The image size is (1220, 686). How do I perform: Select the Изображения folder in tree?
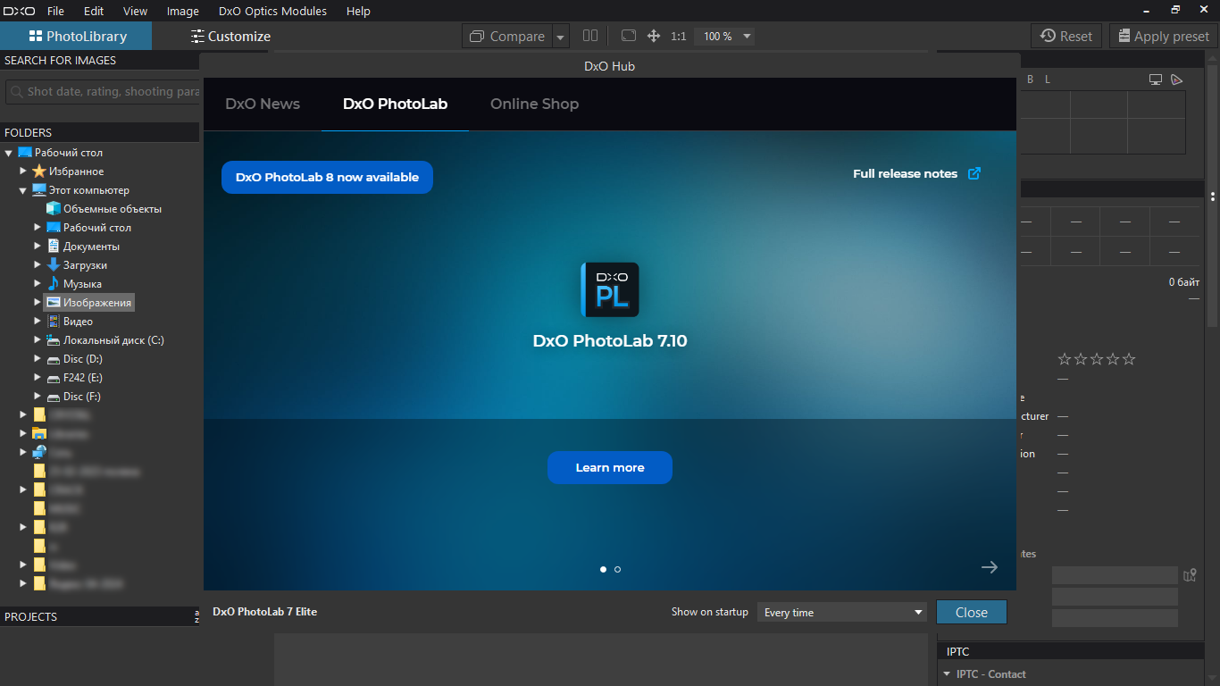tap(96, 303)
